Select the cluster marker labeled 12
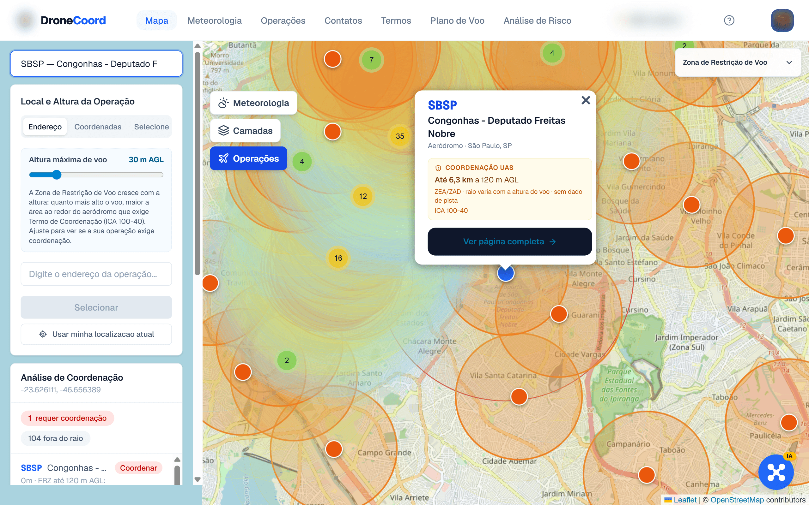809x505 pixels. pyautogui.click(x=363, y=196)
